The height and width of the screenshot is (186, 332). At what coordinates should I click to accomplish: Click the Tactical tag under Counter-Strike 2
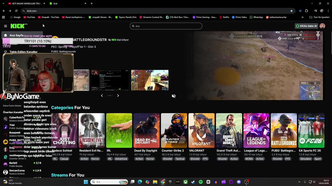180,159
